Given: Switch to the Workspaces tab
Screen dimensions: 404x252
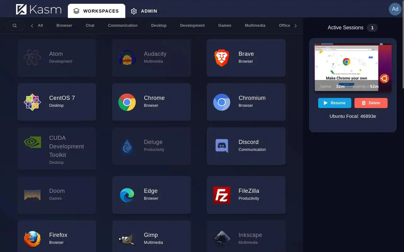Looking at the screenshot, I should (97, 11).
